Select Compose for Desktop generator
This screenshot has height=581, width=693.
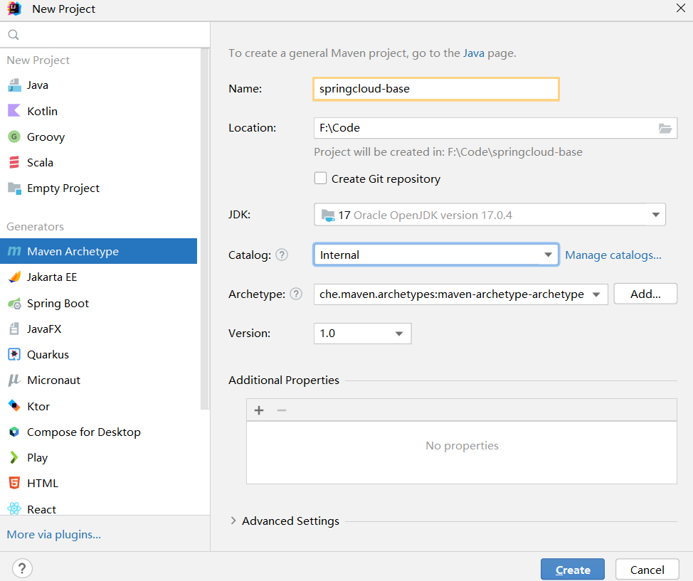(98, 432)
